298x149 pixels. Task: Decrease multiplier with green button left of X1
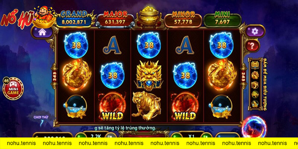pyautogui.click(x=176, y=135)
